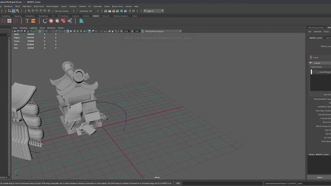The height and width of the screenshot is (186, 331).
Task: Switch to the Motion Graphics shelf tab
Action: pyautogui.click(x=121, y=16)
